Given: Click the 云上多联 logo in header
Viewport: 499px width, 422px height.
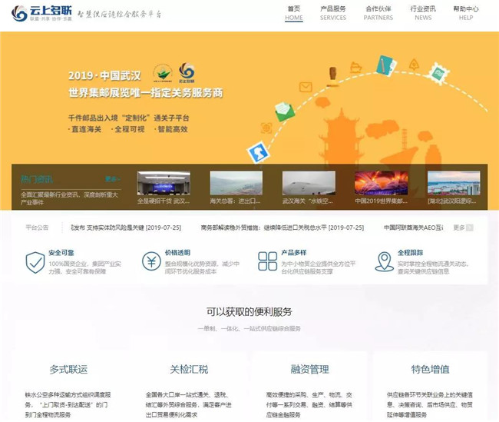Looking at the screenshot, I should (41, 14).
